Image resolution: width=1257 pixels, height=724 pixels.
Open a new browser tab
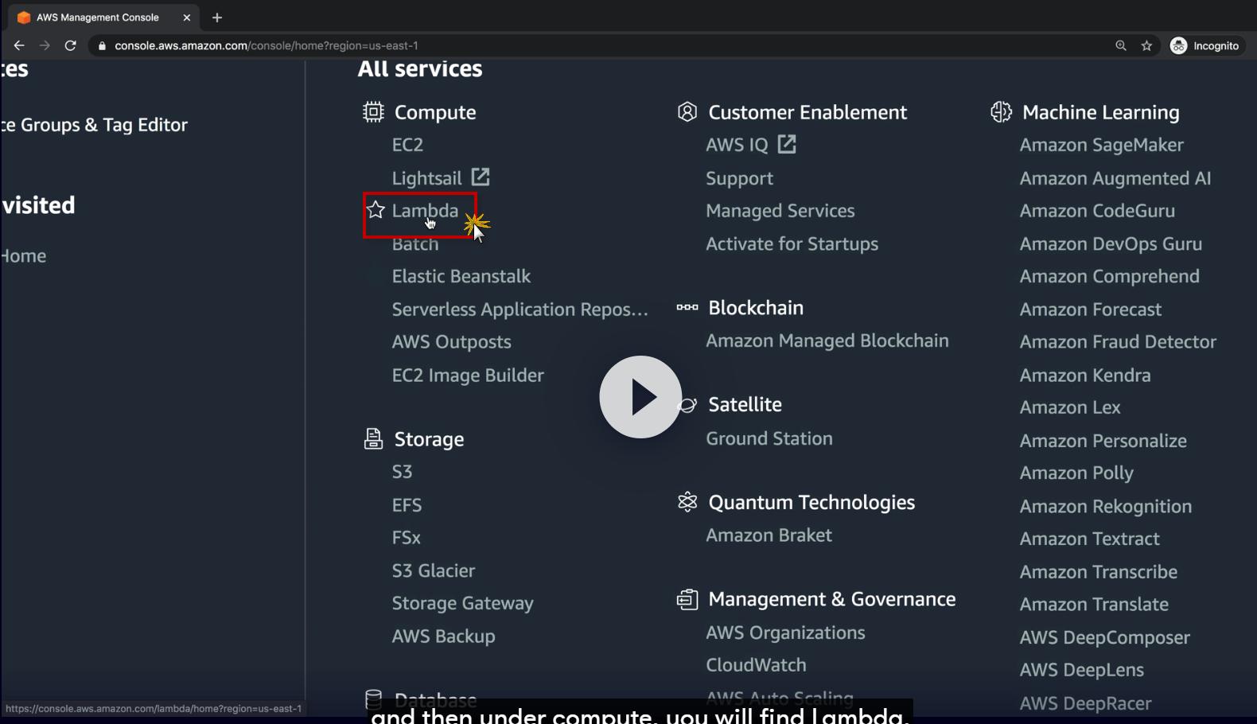(x=217, y=18)
